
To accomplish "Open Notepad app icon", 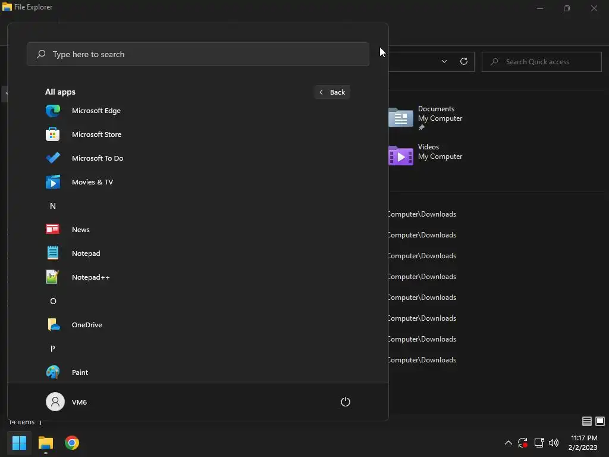I will [x=53, y=253].
